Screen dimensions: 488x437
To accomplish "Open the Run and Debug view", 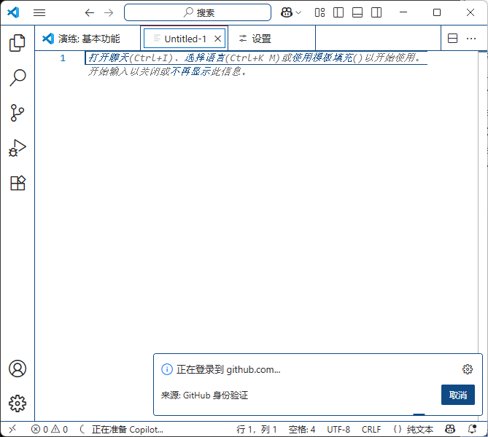I will [x=18, y=148].
